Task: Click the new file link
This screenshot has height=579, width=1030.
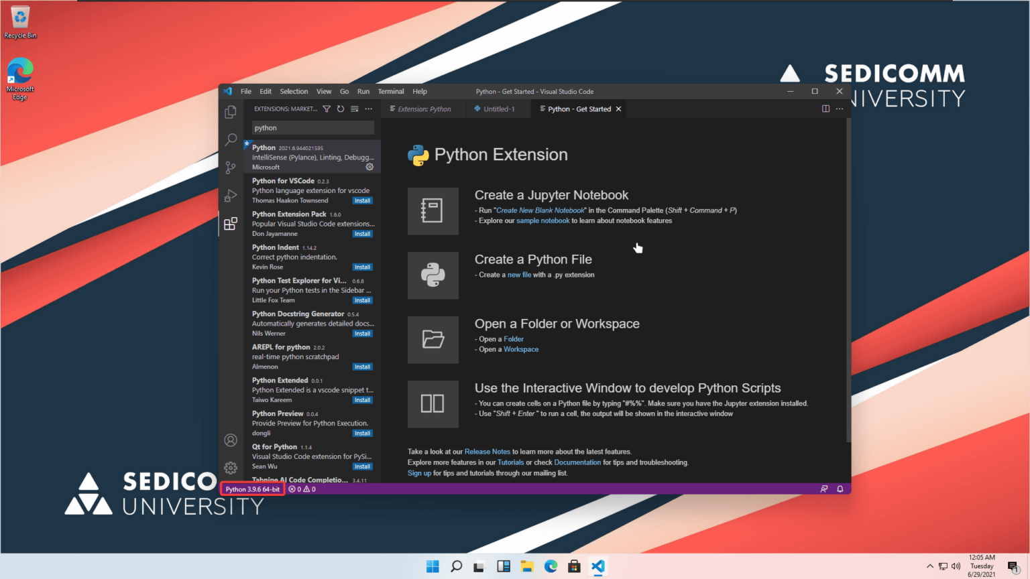Action: click(x=519, y=275)
